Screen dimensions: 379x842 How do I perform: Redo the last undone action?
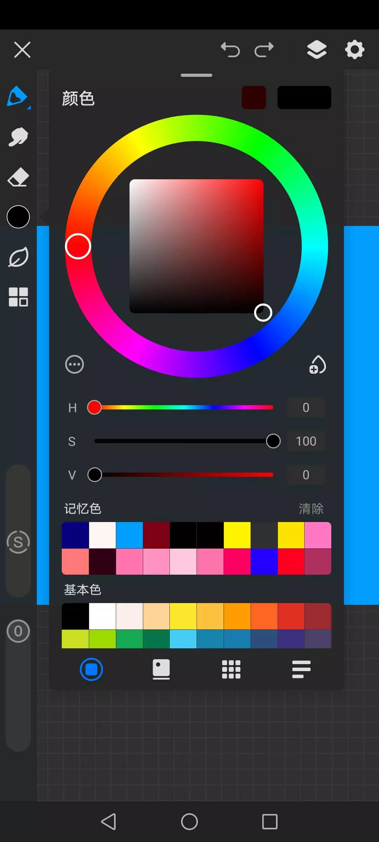264,49
